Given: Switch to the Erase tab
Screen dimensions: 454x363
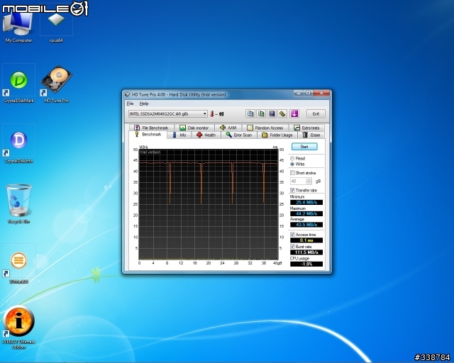Looking at the screenshot, I should click(x=311, y=135).
